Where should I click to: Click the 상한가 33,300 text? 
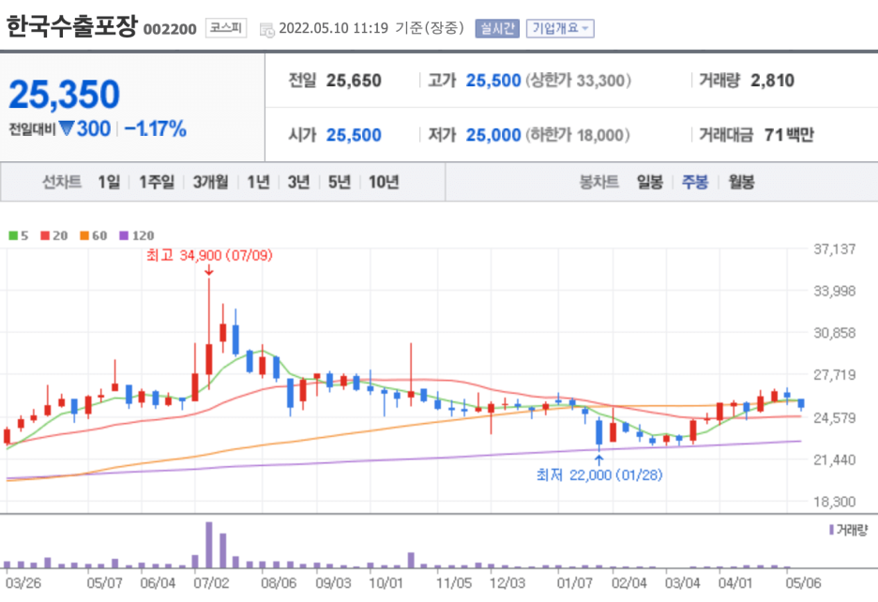579,81
